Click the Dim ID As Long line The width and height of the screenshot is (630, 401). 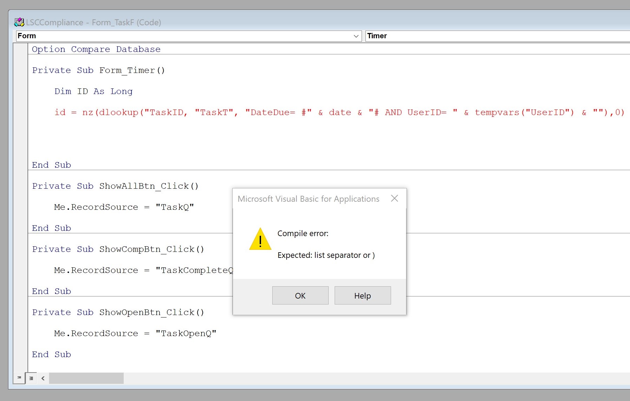94,92
